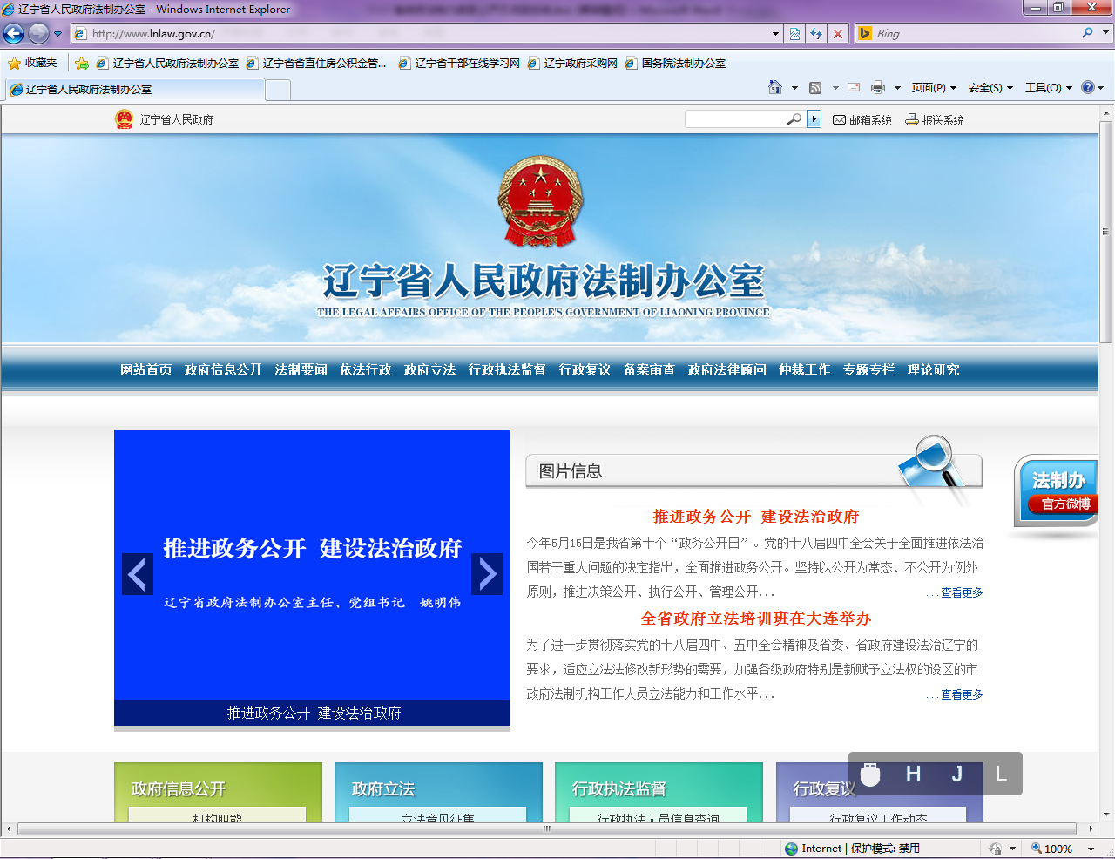
Task: Advance to the next carousel slide
Action: click(487, 574)
